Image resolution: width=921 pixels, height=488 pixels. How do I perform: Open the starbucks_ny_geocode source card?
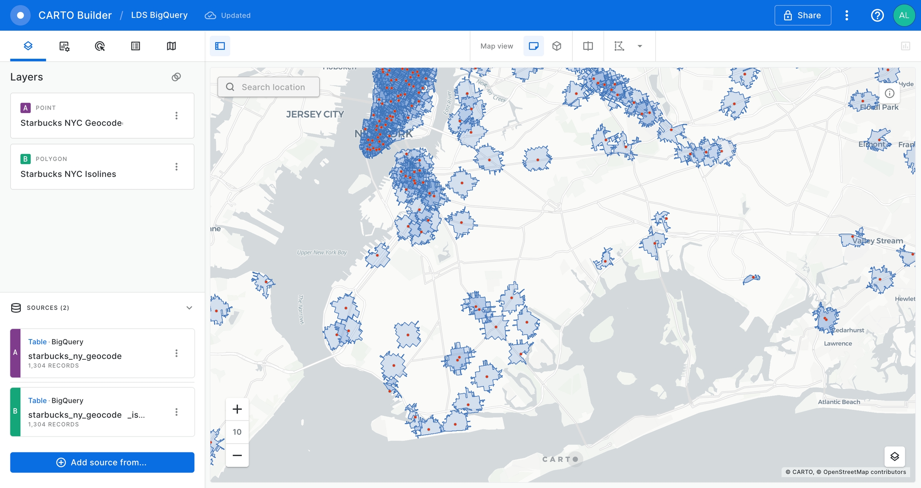click(x=102, y=353)
